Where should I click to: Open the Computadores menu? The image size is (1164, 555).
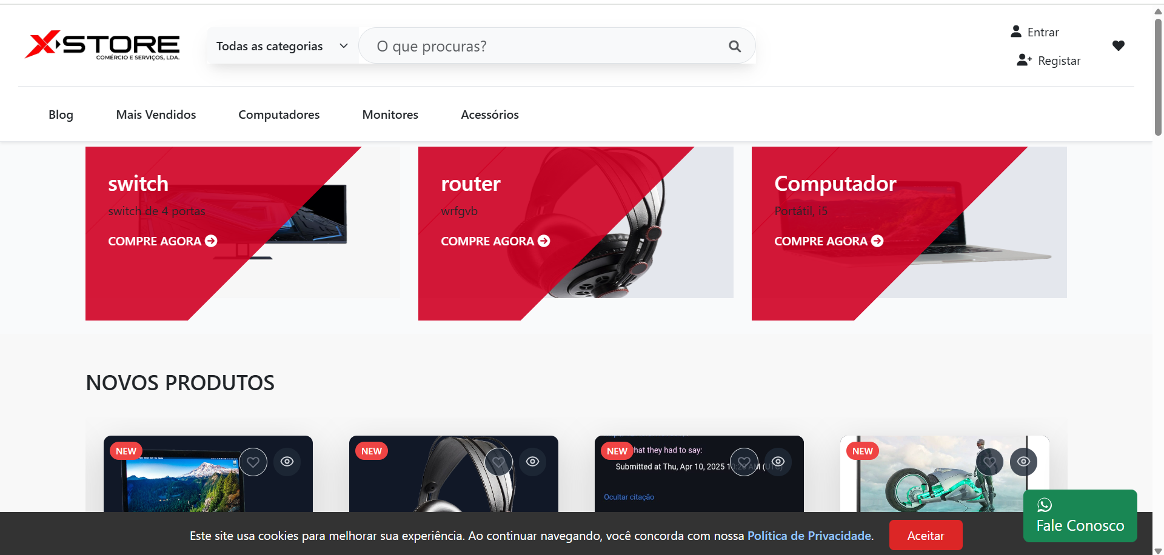pyautogui.click(x=279, y=115)
